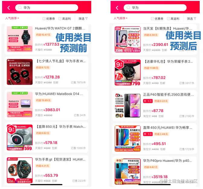Viewport: 203px width, 189px height.
Task: Open 送豪华礼包 荣耀手表 listing title
Action: point(168,61)
